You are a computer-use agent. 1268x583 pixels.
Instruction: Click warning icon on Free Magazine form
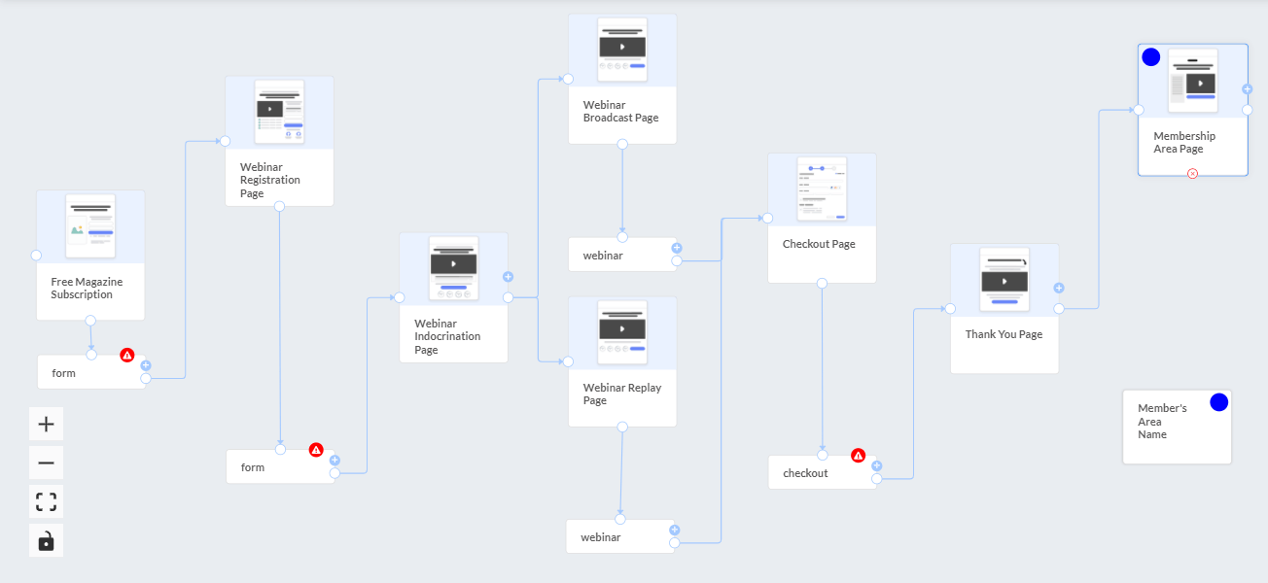click(x=127, y=355)
